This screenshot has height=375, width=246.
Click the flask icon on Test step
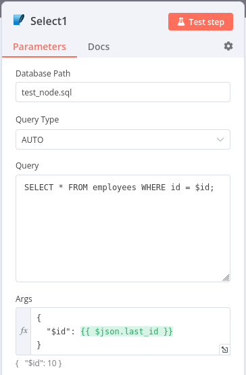click(181, 22)
